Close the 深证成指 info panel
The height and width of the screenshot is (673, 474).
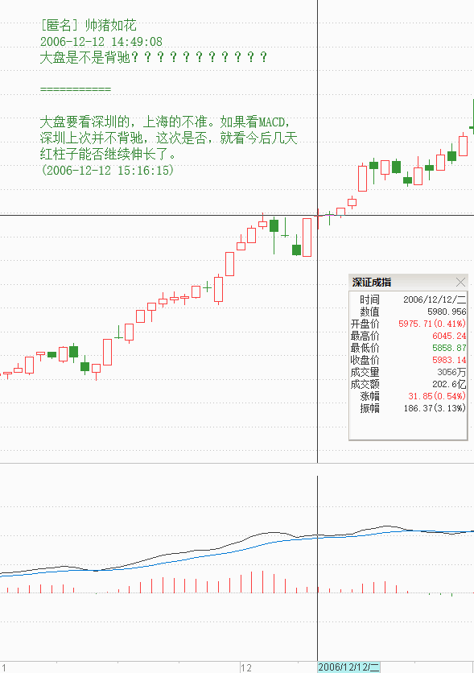460,282
